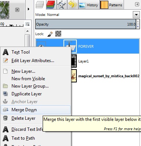The width and height of the screenshot is (141, 146).
Task: Click the Layer1 thumbnail
Action: tap(74, 61)
